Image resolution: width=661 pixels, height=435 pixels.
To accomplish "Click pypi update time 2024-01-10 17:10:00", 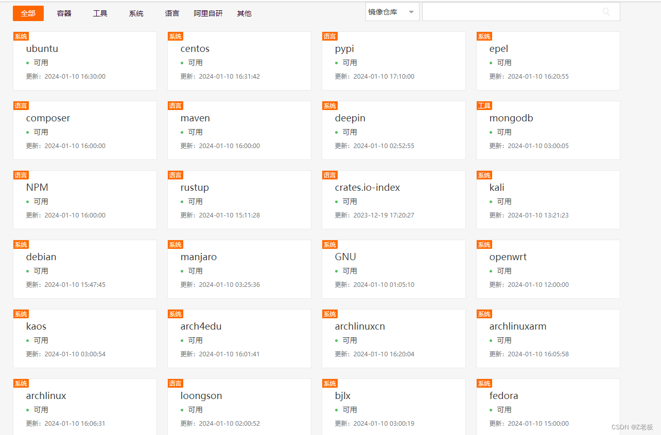I will (x=384, y=76).
